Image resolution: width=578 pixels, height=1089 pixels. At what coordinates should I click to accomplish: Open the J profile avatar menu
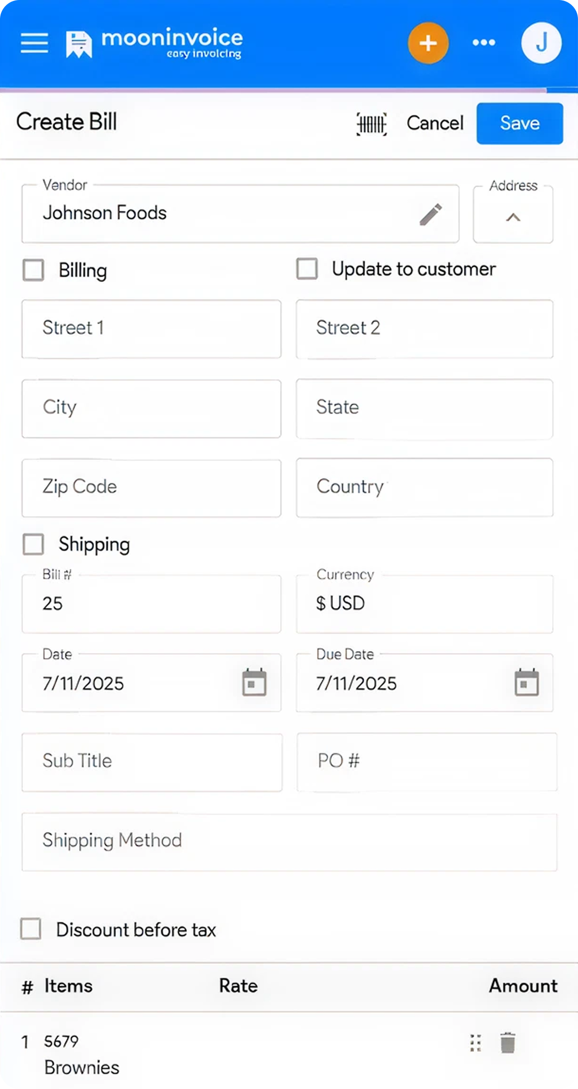click(541, 43)
